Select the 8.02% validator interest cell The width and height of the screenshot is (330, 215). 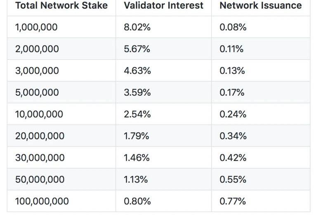[x=137, y=27]
